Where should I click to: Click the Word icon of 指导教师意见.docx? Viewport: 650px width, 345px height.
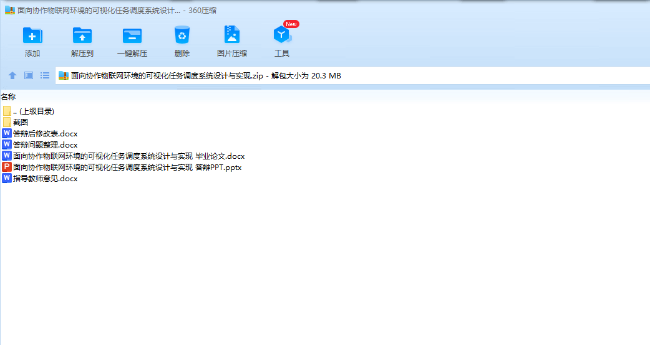pos(7,178)
